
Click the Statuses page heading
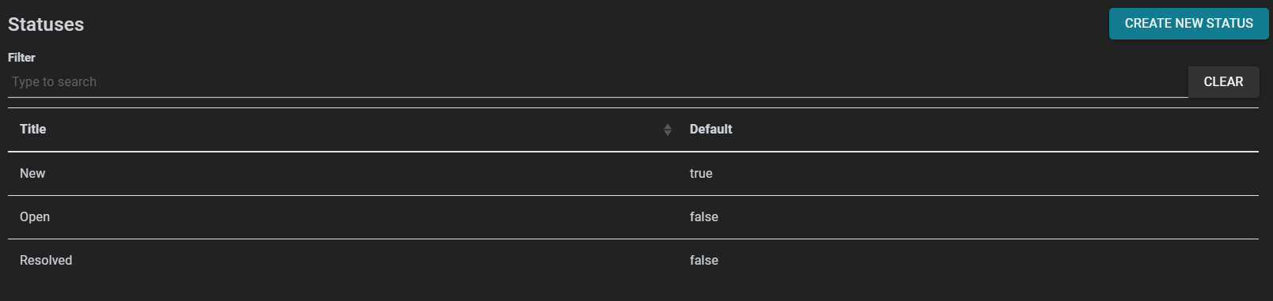pos(46,24)
